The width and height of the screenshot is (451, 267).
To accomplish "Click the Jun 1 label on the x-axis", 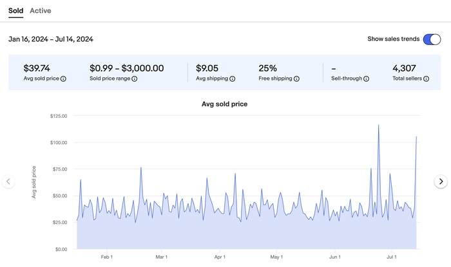I will (x=334, y=257).
